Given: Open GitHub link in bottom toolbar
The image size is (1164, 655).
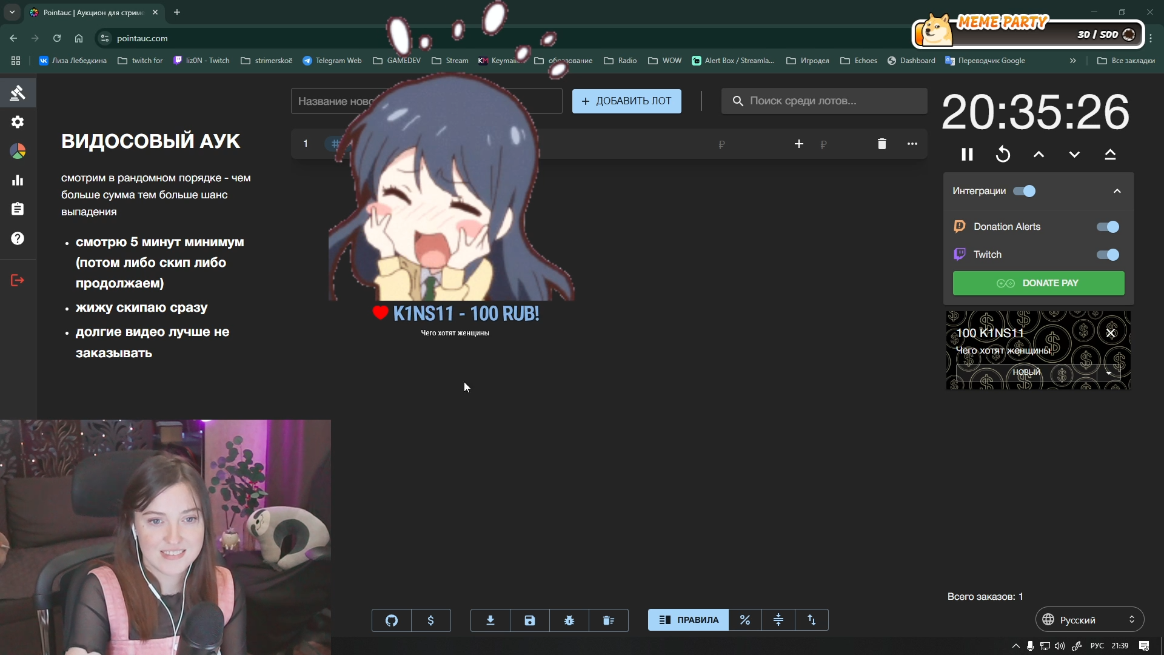Looking at the screenshot, I should tap(392, 620).
